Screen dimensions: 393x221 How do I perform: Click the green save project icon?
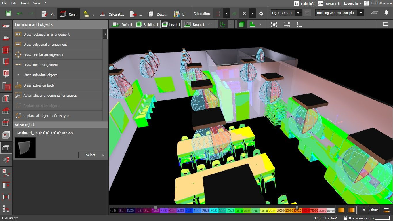coord(8,14)
